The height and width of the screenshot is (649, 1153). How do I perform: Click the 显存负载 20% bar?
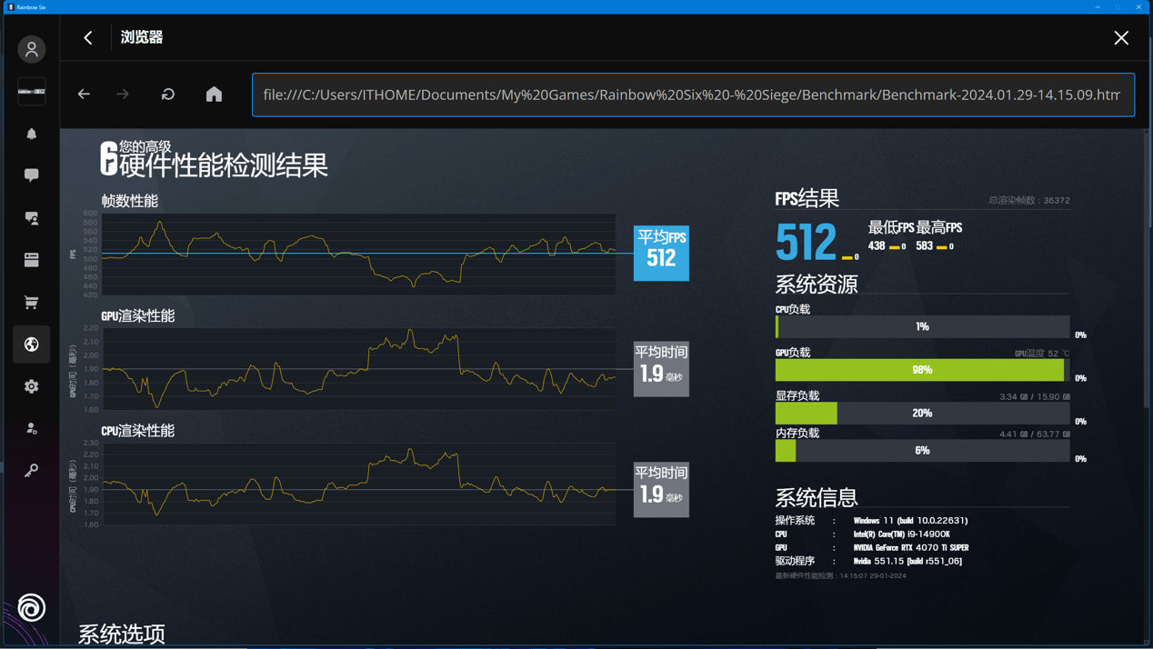point(922,413)
